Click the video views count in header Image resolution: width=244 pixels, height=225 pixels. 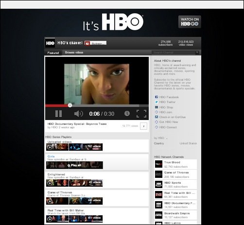pyautogui.click(x=186, y=43)
